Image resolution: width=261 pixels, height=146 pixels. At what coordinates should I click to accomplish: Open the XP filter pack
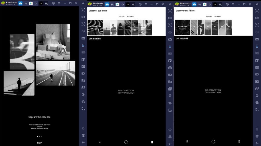click(x=215, y=27)
